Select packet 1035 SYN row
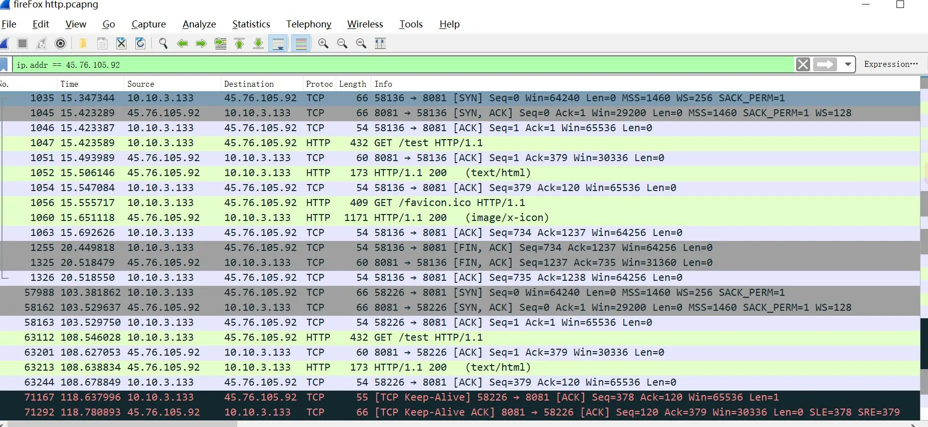This screenshot has height=427, width=928. (x=460, y=98)
